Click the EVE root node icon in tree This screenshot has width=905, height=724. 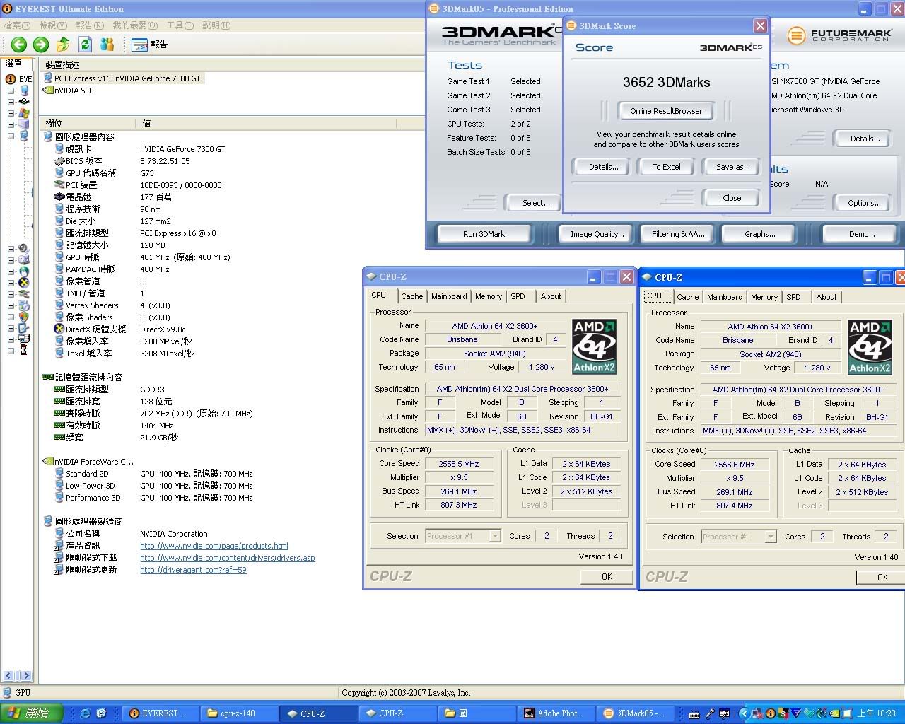[x=11, y=79]
